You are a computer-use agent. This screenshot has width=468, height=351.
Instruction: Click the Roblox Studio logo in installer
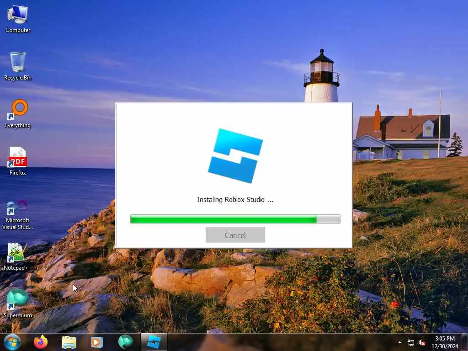tap(235, 156)
